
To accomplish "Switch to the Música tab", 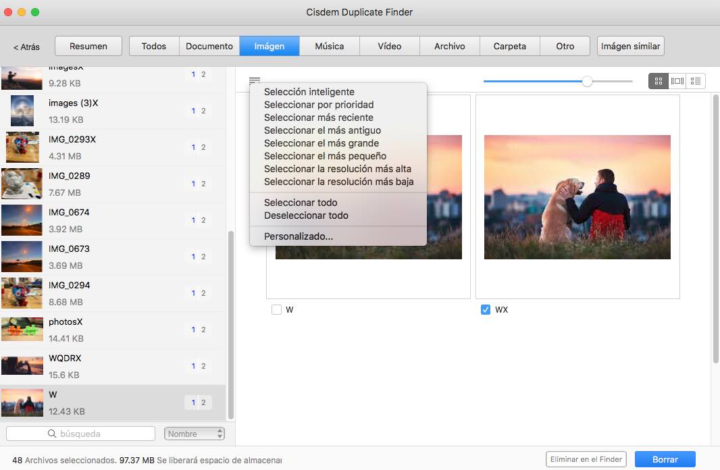I will click(x=329, y=46).
